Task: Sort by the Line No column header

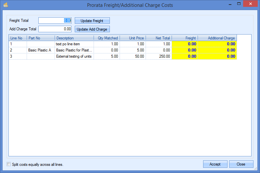Action: coord(18,38)
